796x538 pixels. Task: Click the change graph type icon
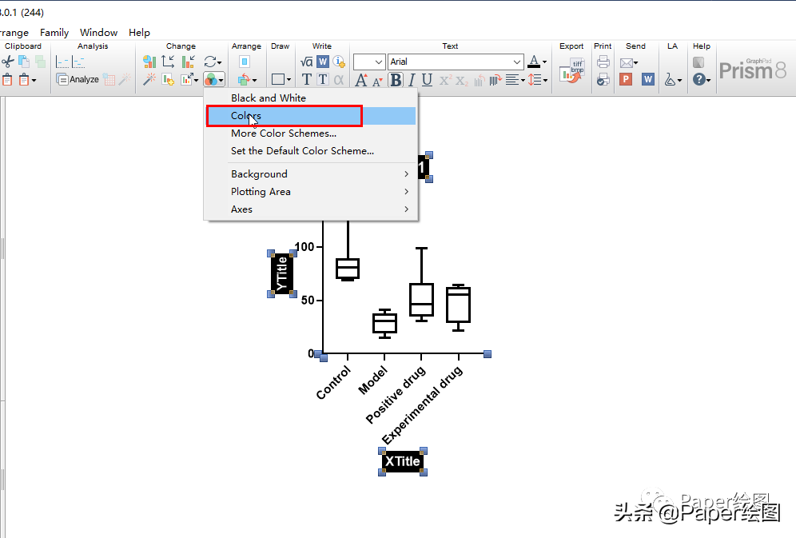[149, 62]
